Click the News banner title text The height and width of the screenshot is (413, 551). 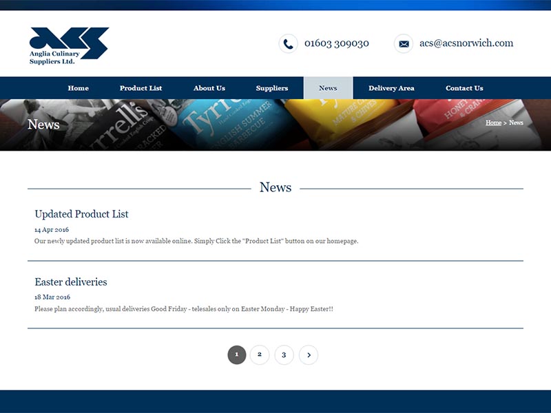tap(43, 125)
